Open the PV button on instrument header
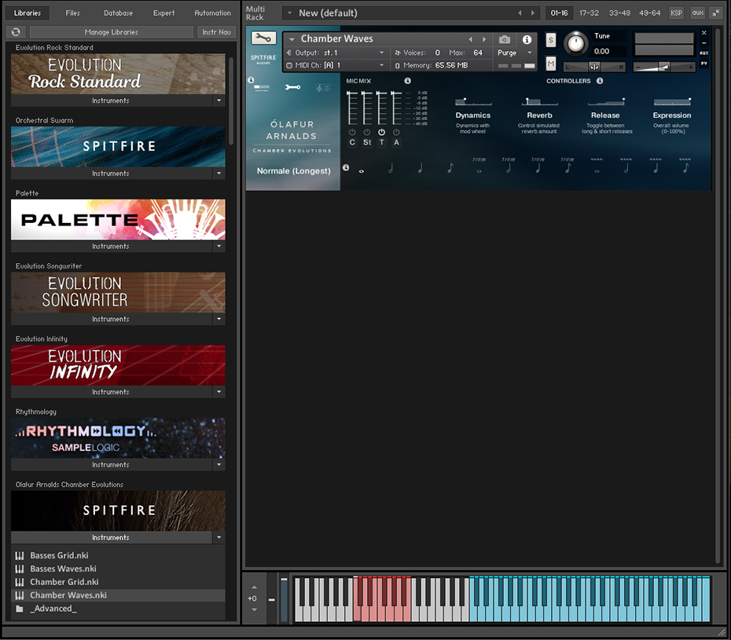The width and height of the screenshot is (731, 640). point(704,63)
